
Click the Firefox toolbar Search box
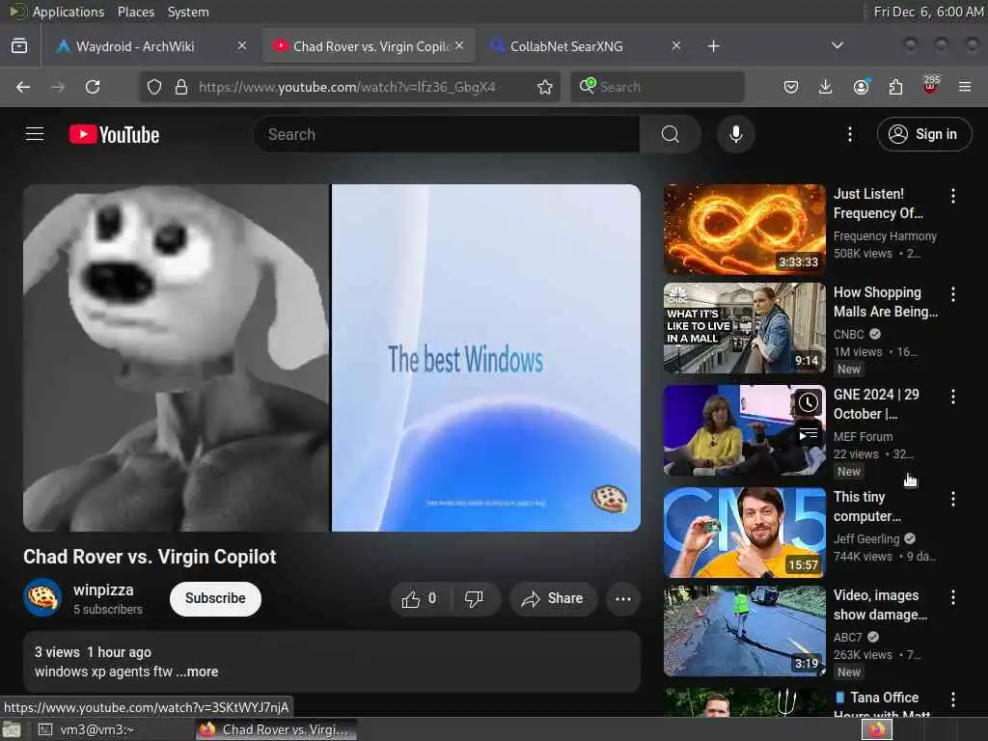tap(657, 87)
